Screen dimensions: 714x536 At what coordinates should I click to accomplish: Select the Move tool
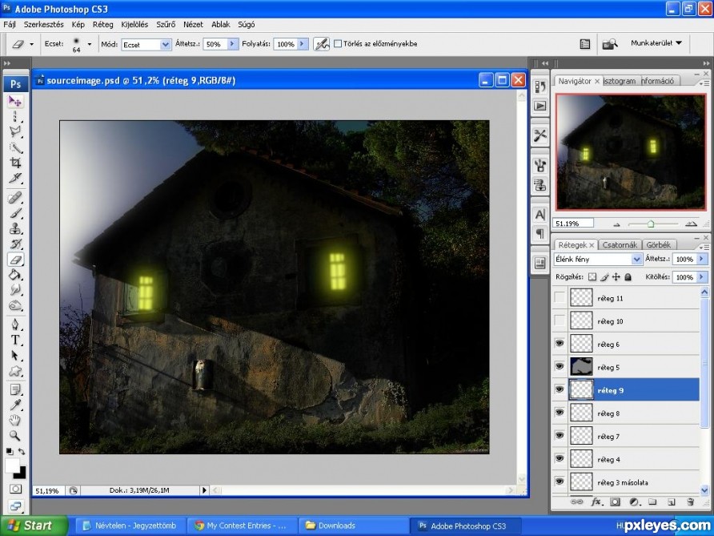(x=15, y=101)
